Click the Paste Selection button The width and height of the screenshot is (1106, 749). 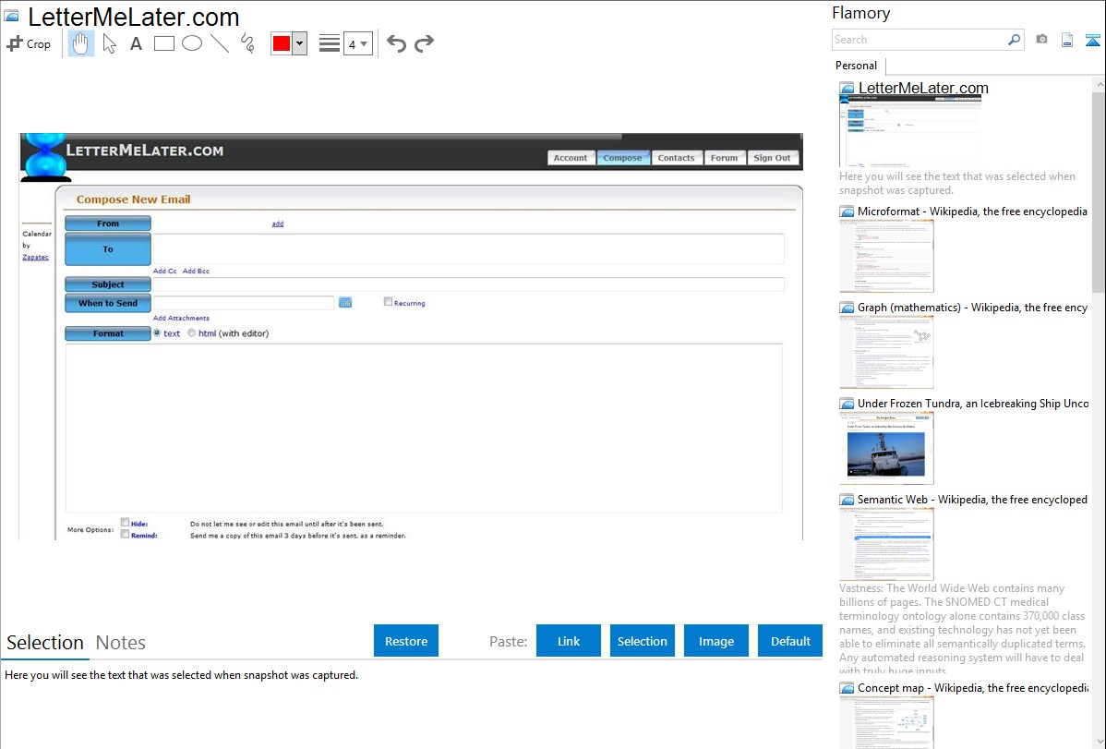(x=642, y=641)
